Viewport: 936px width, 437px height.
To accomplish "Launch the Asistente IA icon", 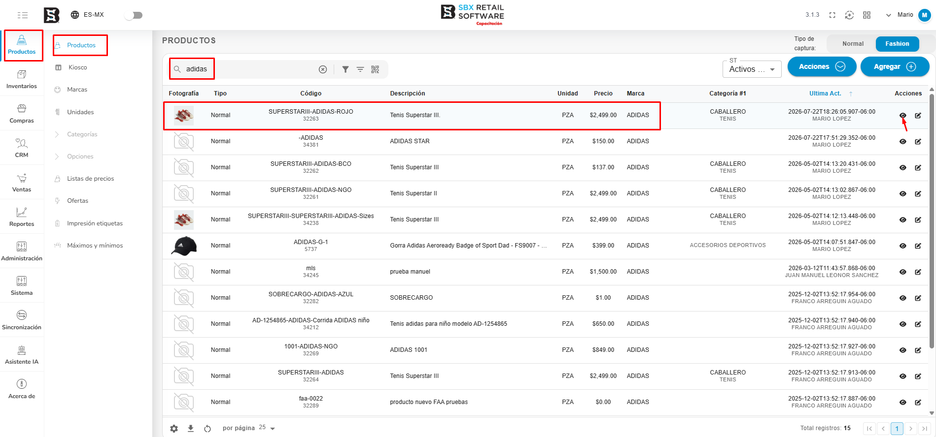I will tap(22, 350).
